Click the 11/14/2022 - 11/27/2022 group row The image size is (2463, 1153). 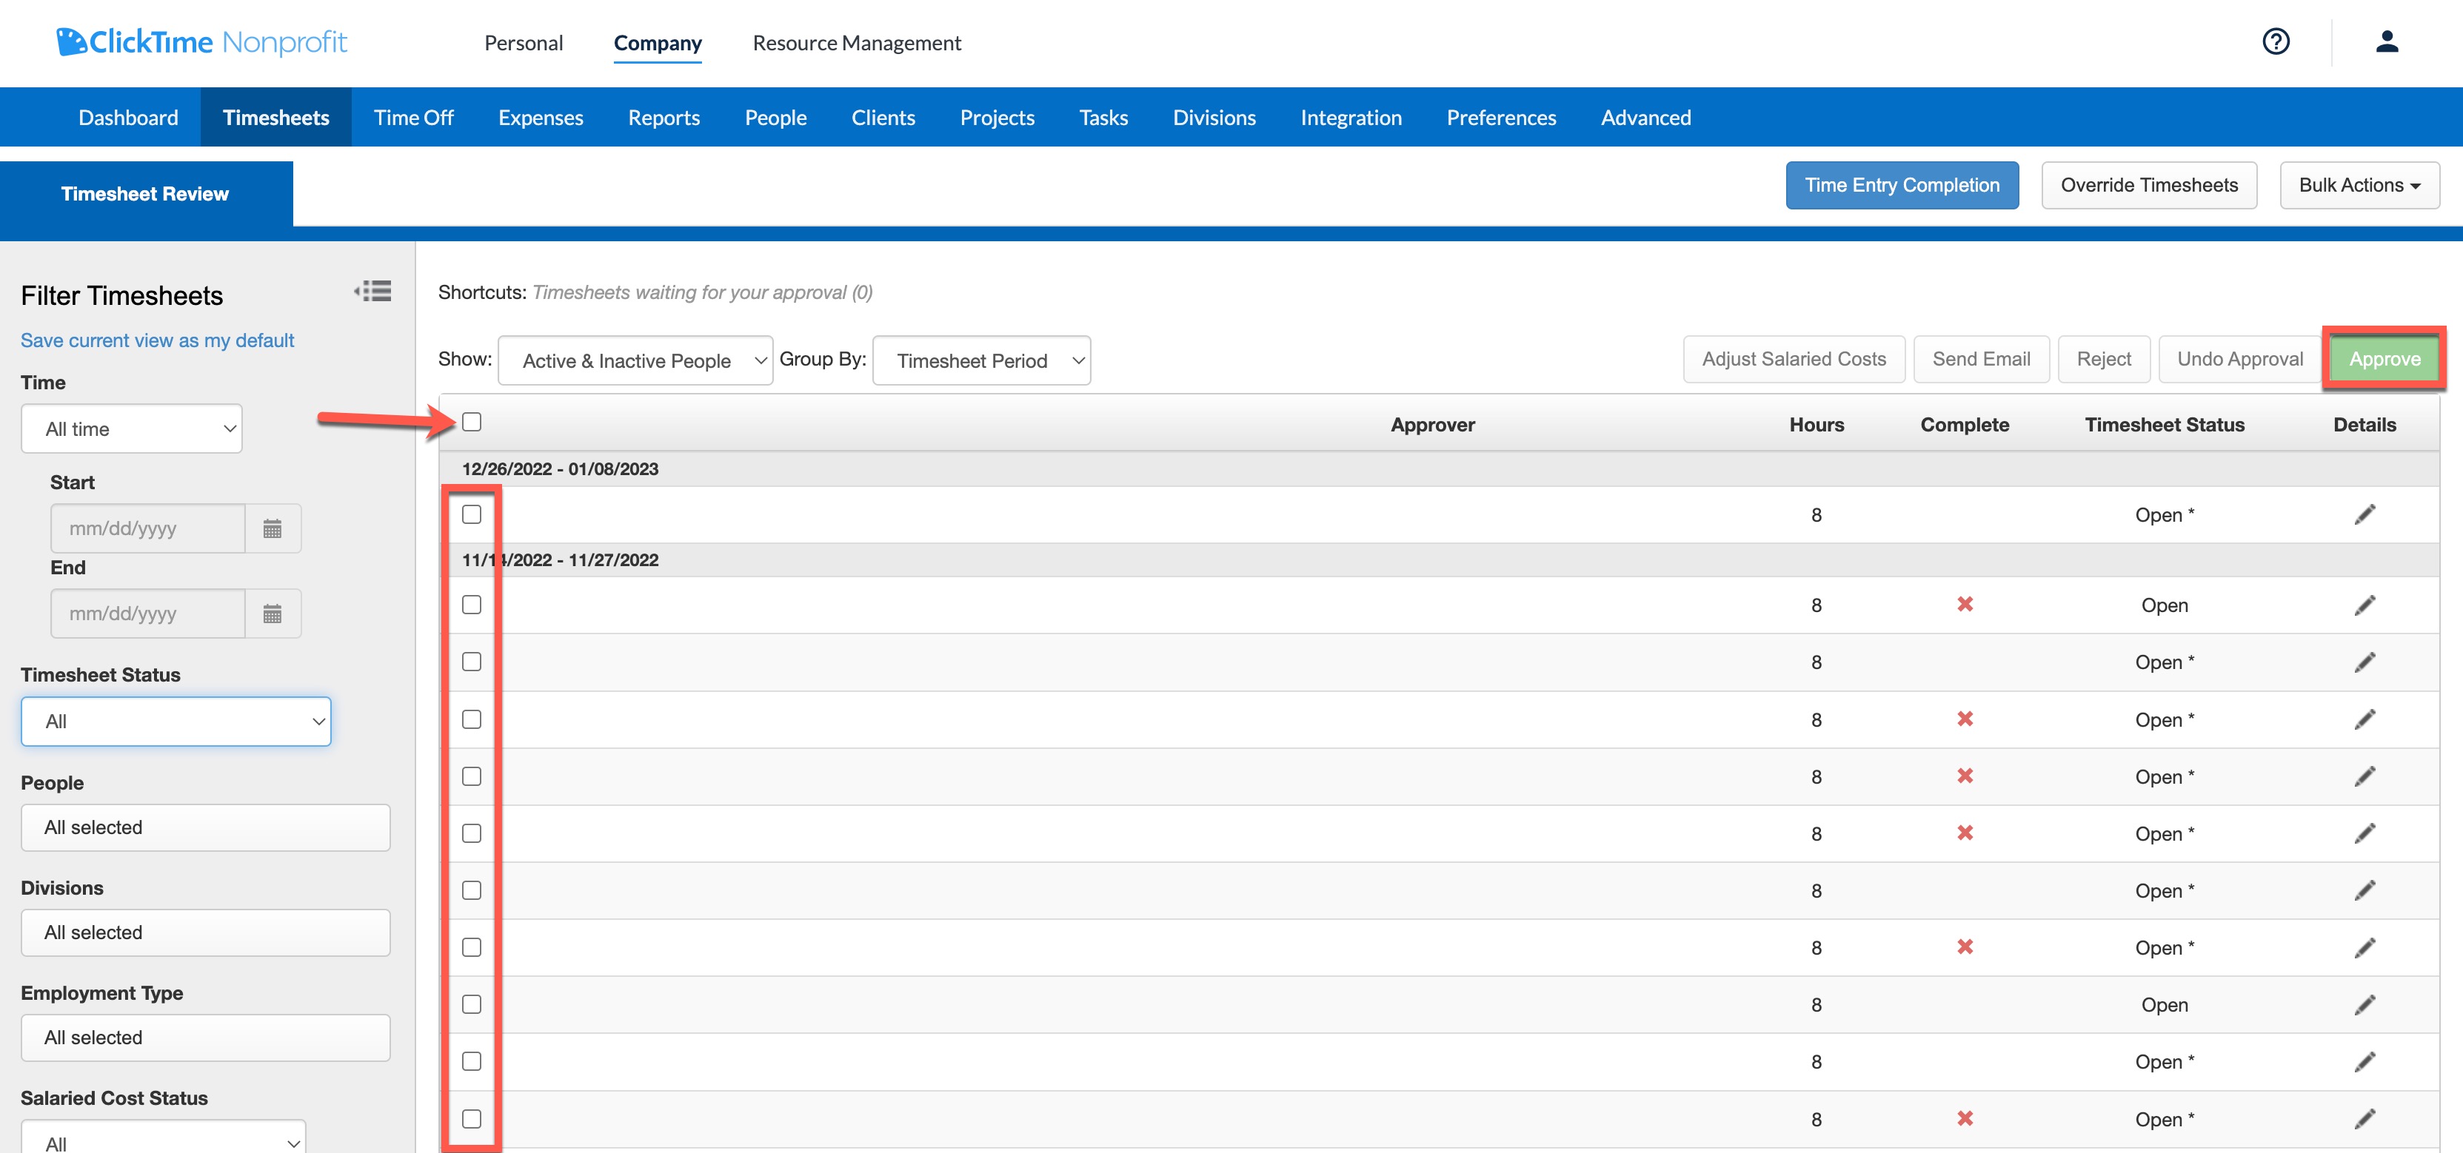click(1439, 559)
